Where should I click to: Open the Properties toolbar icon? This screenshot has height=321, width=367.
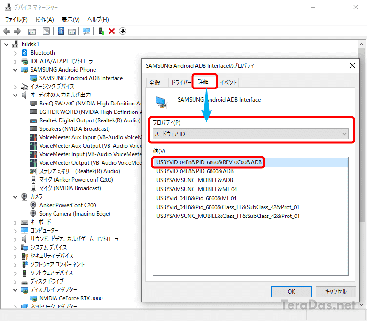tap(47, 31)
